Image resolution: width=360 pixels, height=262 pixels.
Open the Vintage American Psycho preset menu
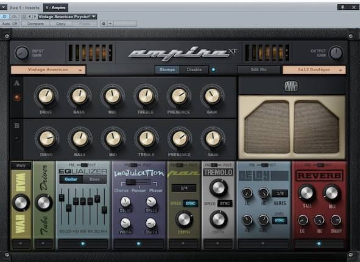[x=67, y=17]
